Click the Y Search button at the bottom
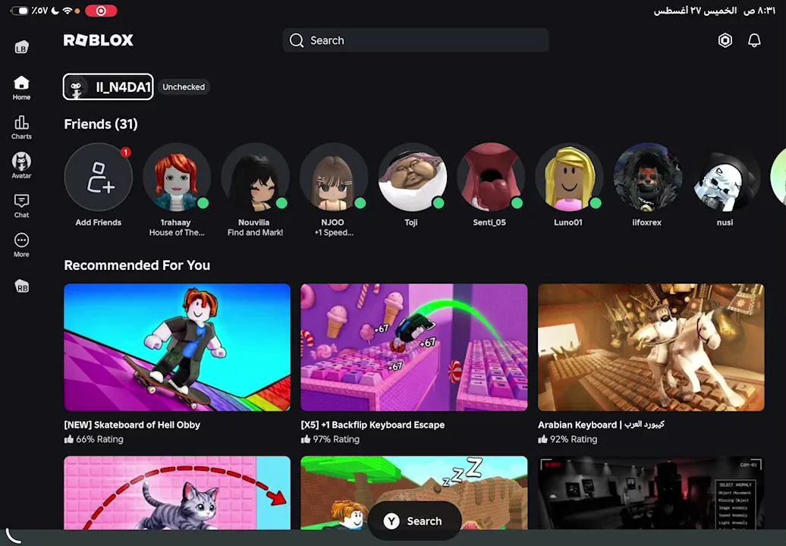786x546 pixels. 414,521
